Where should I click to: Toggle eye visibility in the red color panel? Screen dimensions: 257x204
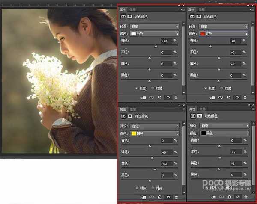pos(236,98)
